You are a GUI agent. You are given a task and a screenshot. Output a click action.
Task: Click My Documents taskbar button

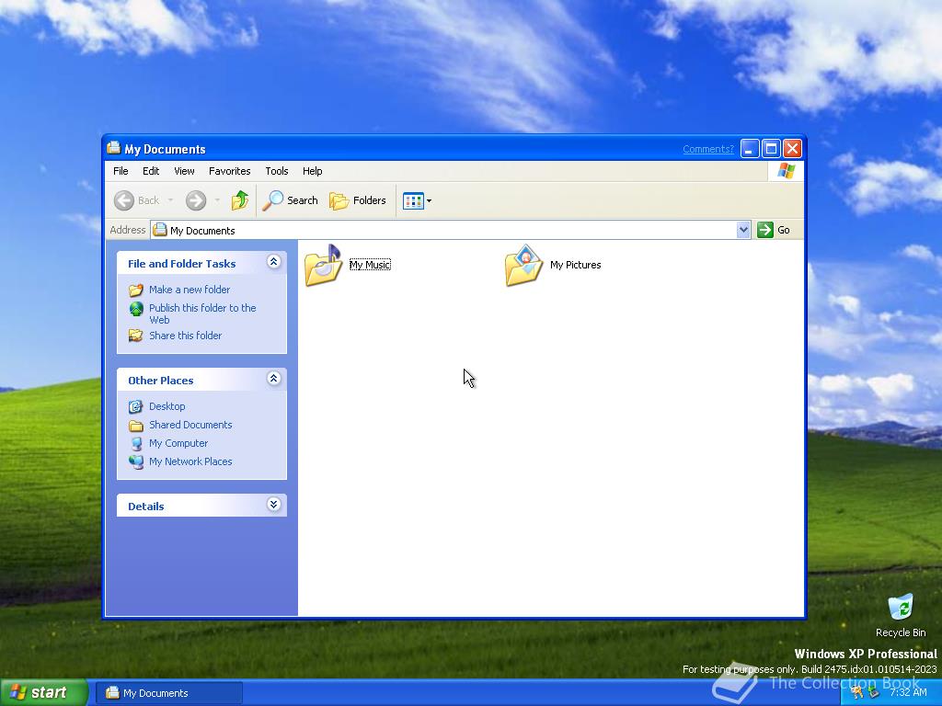point(170,693)
